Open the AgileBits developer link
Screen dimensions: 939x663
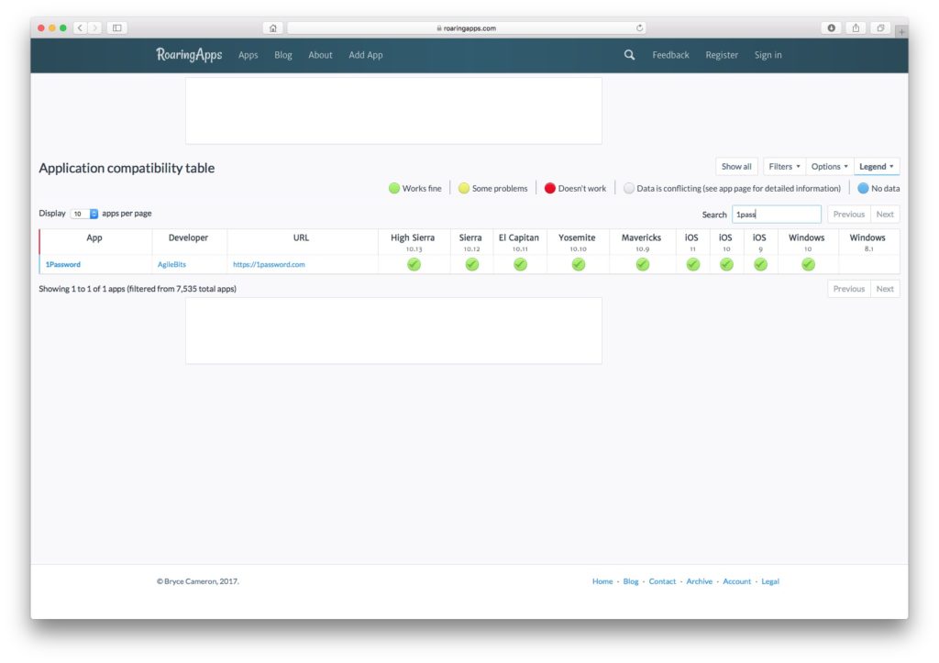171,264
